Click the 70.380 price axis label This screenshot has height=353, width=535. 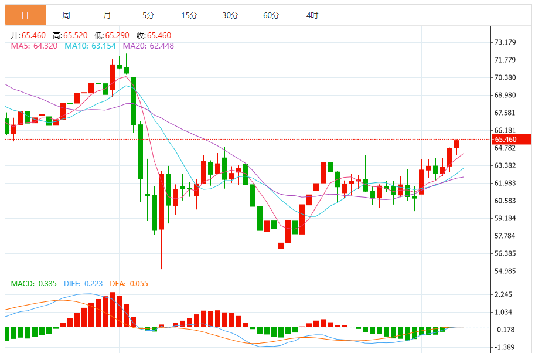(x=505, y=77)
